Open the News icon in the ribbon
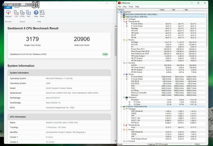Viewport: 213px width, 146px height. pyautogui.click(x=42, y=13)
